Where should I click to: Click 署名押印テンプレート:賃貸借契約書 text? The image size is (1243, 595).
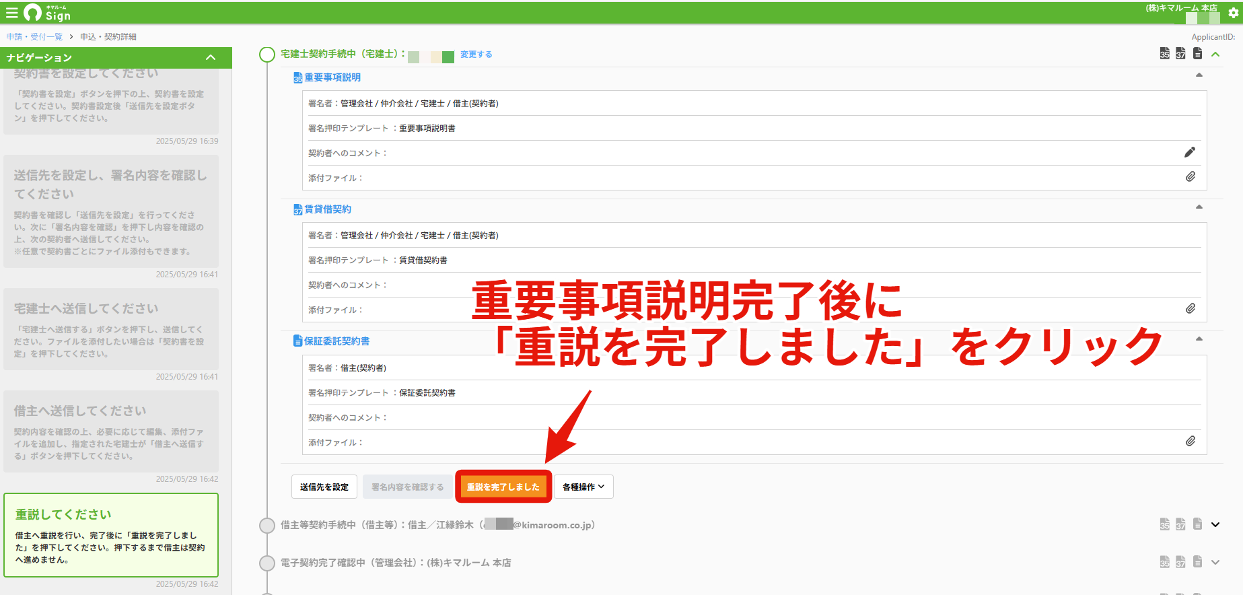point(378,260)
